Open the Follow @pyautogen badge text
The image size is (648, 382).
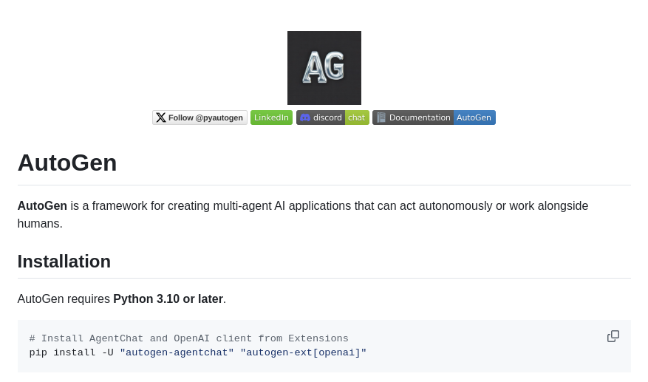205,117
